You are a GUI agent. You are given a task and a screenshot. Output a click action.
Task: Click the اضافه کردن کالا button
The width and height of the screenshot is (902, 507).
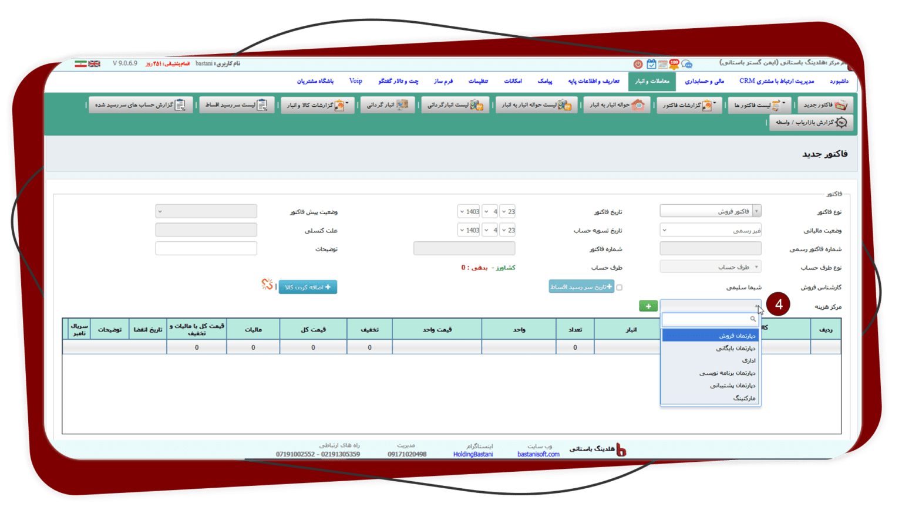pyautogui.click(x=308, y=287)
